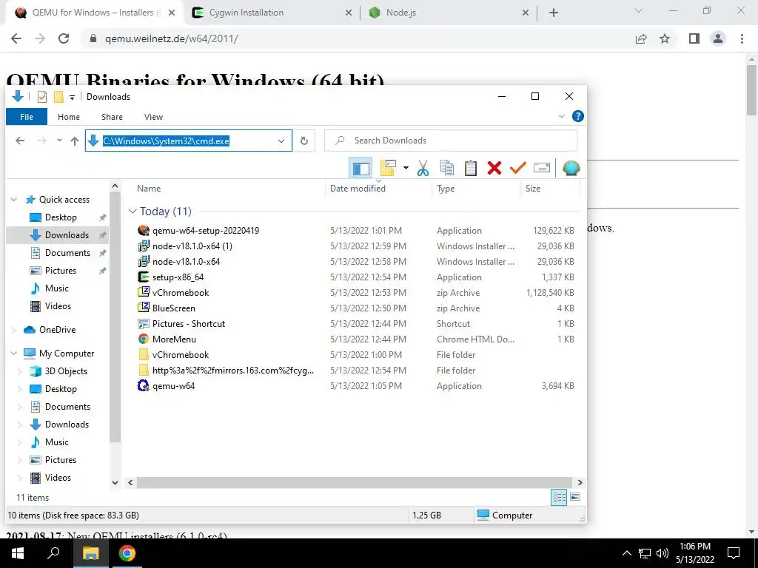
Task: Expand 3D Objects under My Computer
Action: click(x=20, y=371)
